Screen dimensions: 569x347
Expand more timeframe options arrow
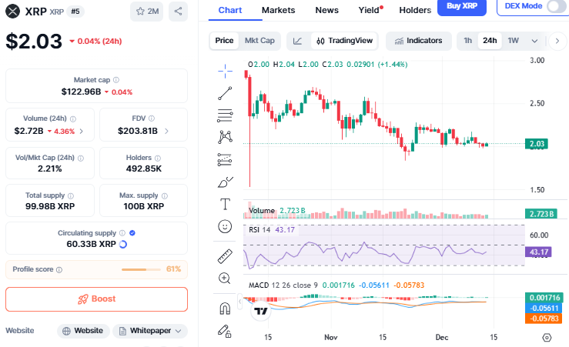pos(557,41)
